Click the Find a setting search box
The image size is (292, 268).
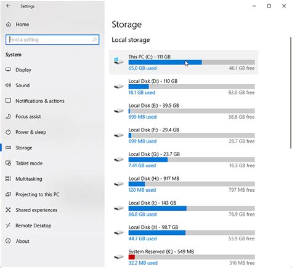pos(52,39)
